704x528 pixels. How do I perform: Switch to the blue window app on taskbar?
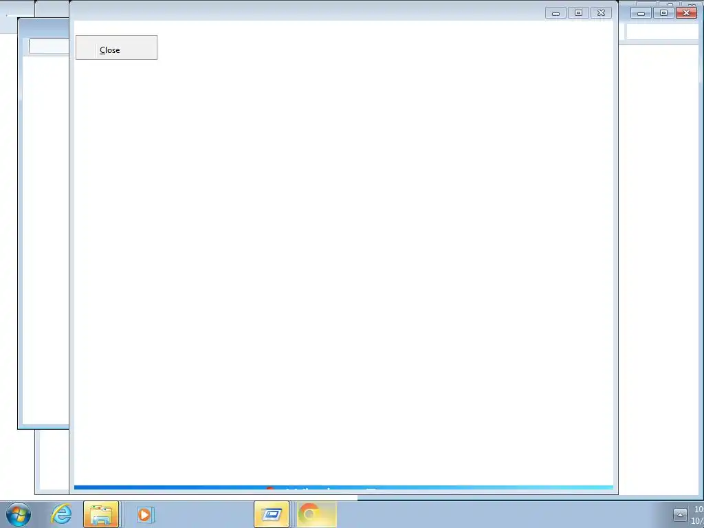272,514
